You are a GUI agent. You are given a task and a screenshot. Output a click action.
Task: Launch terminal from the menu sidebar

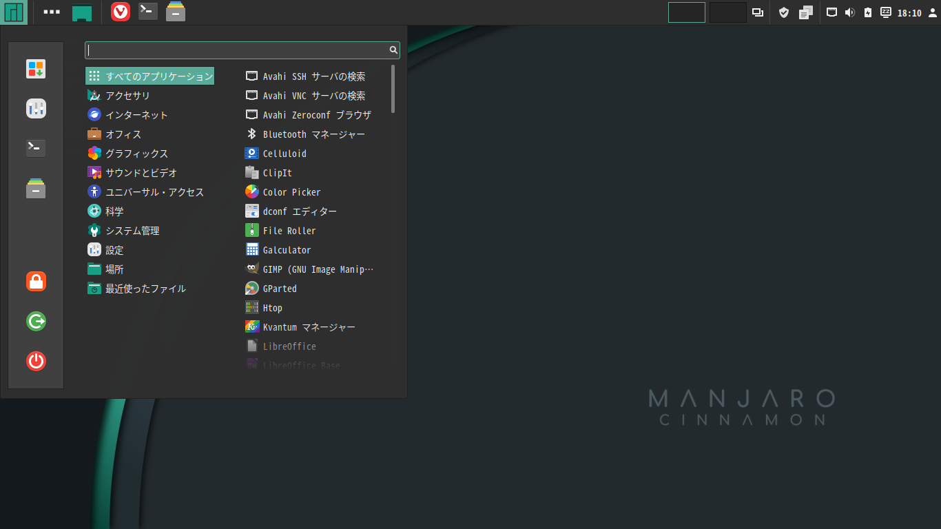click(x=36, y=147)
